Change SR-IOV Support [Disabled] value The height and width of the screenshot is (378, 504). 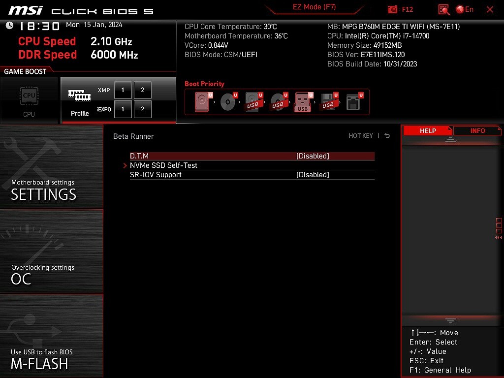coord(313,175)
